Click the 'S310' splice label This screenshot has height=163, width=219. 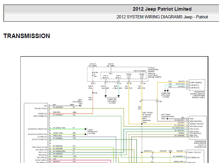(x=96, y=93)
